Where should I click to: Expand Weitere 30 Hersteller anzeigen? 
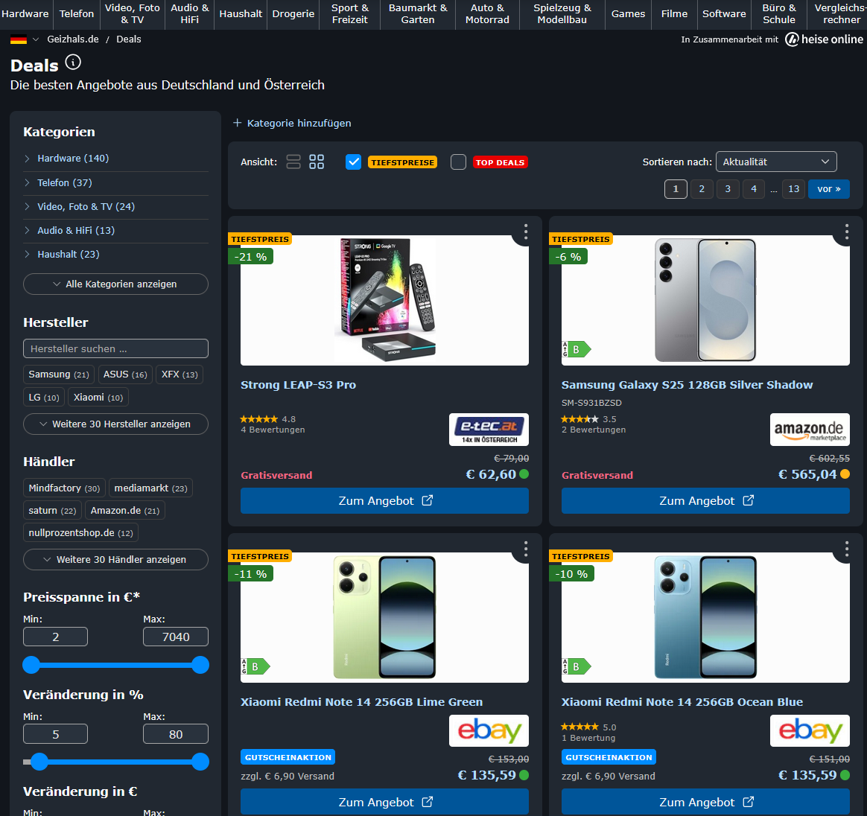point(115,424)
